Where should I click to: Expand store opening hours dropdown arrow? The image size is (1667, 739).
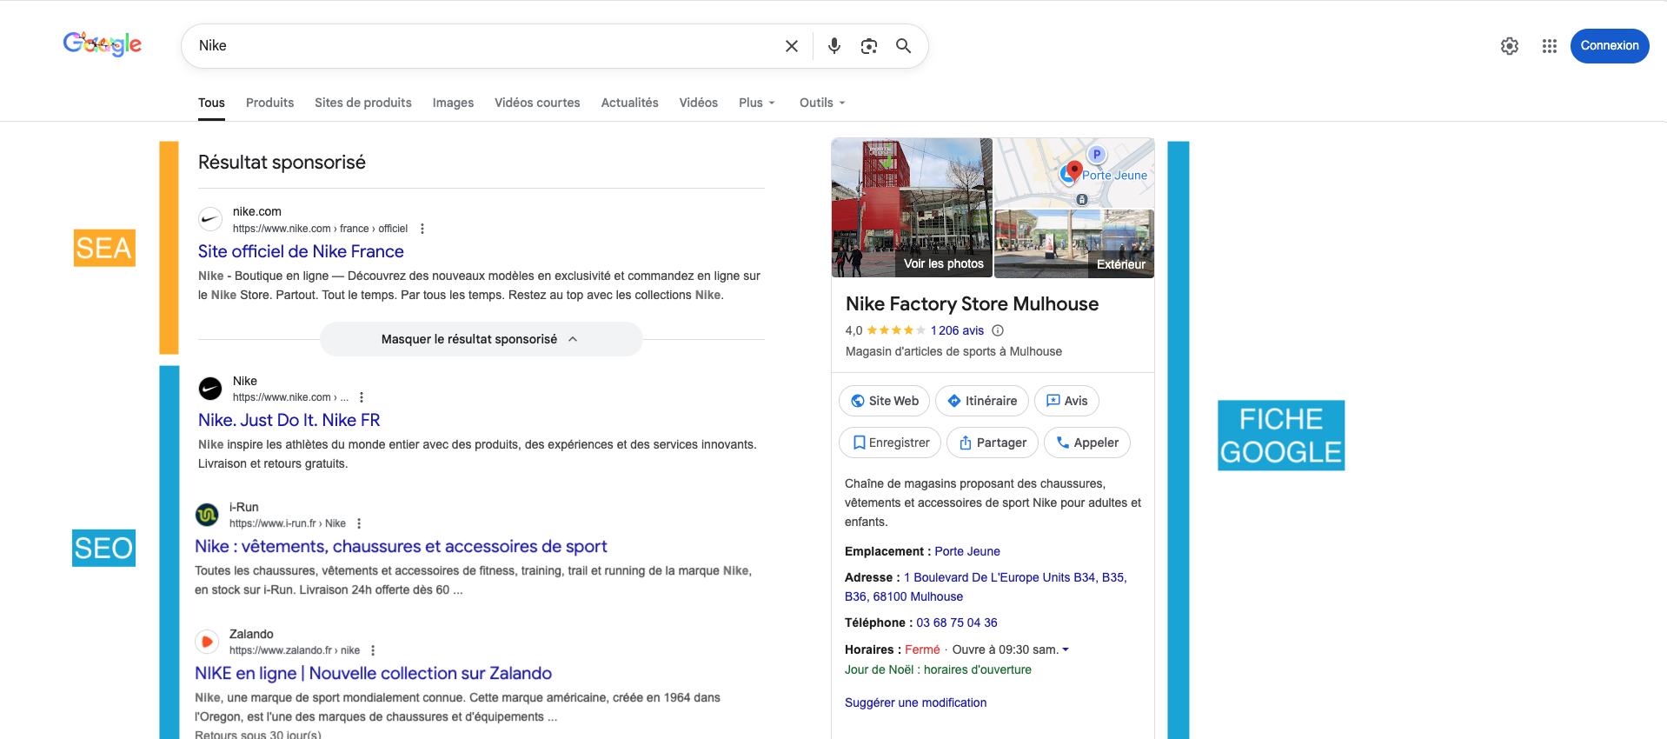coord(1066,649)
